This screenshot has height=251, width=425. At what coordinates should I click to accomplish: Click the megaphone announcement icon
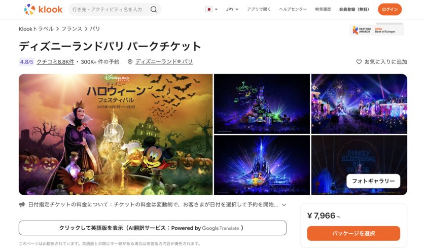tap(22, 205)
